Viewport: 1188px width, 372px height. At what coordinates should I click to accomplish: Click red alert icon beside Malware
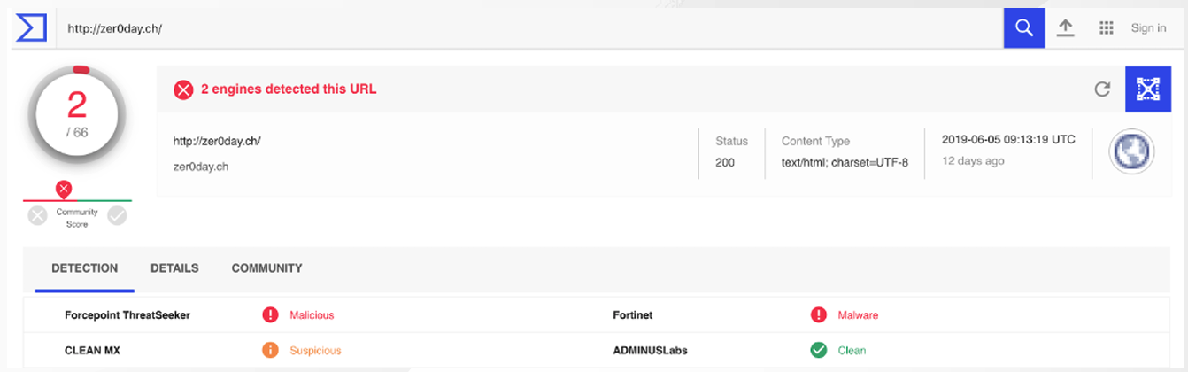pos(819,314)
